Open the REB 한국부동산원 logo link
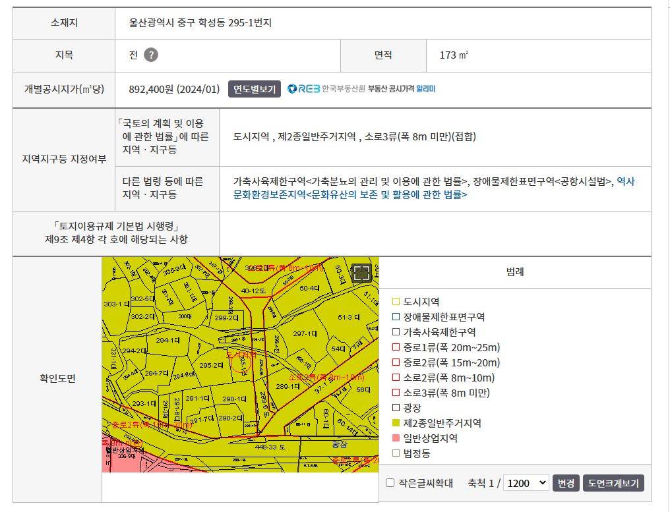 point(327,89)
